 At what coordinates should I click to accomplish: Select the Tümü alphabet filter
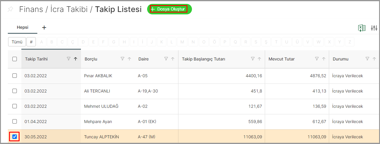pyautogui.click(x=17, y=42)
